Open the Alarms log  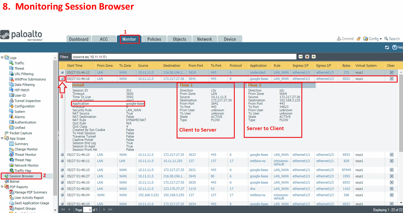[x=20, y=117]
